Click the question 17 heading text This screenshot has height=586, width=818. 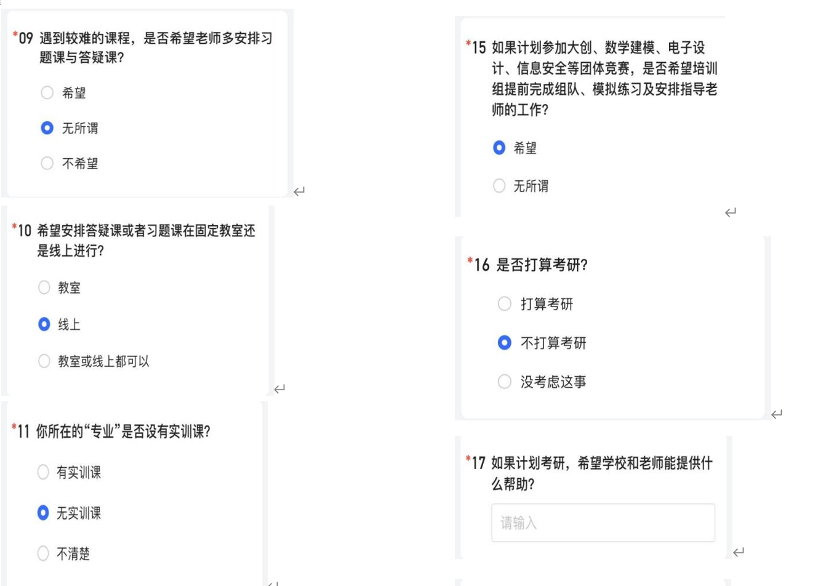pyautogui.click(x=602, y=465)
